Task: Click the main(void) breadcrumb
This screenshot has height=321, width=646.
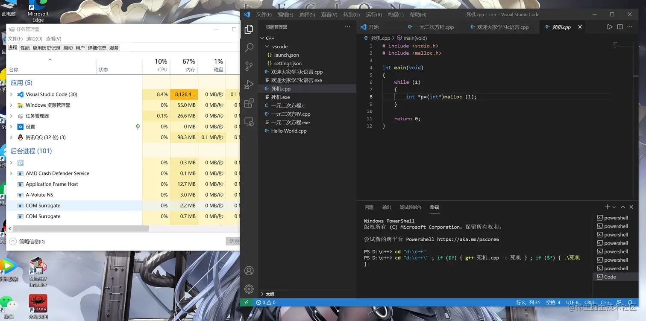Action: point(412,38)
